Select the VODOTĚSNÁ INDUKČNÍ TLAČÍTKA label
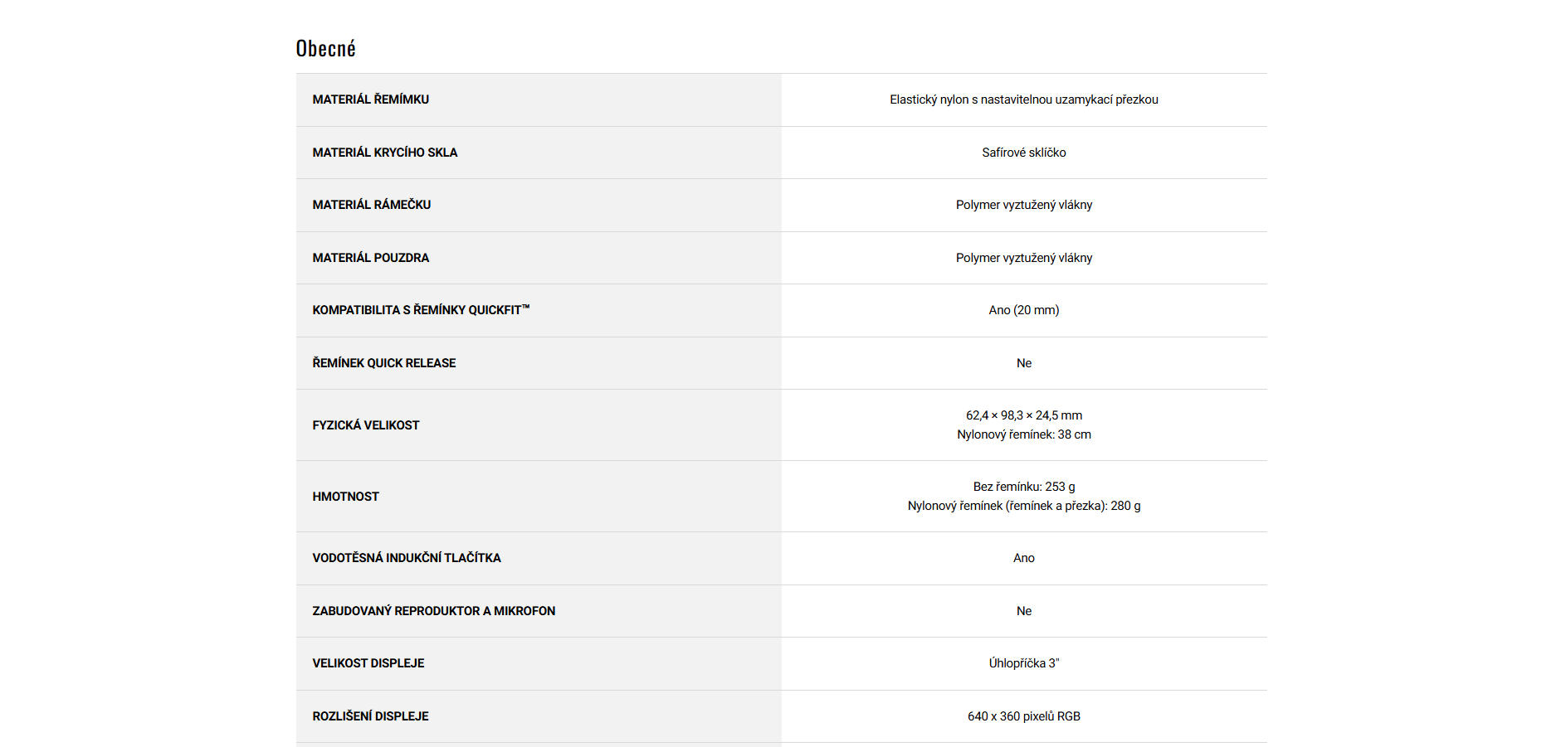This screenshot has height=747, width=1566. coord(406,558)
